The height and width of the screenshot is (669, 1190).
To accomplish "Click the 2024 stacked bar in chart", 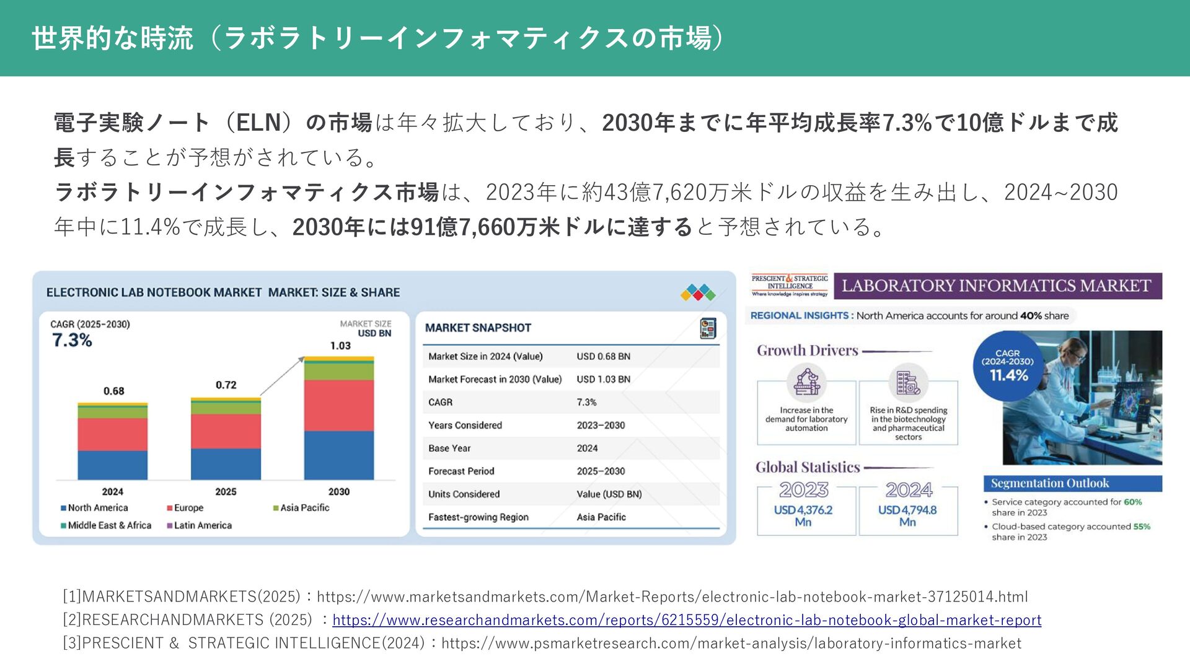I will 113,441.
